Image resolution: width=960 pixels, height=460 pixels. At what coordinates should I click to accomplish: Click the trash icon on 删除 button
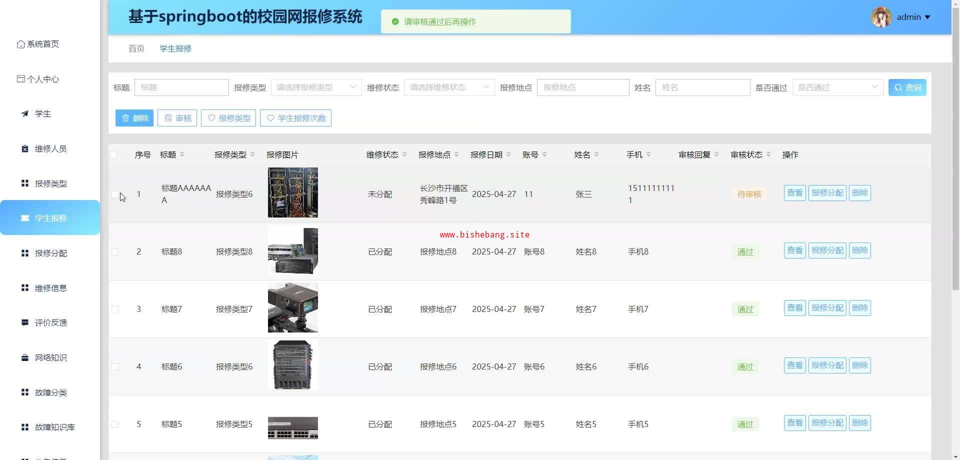pos(125,118)
